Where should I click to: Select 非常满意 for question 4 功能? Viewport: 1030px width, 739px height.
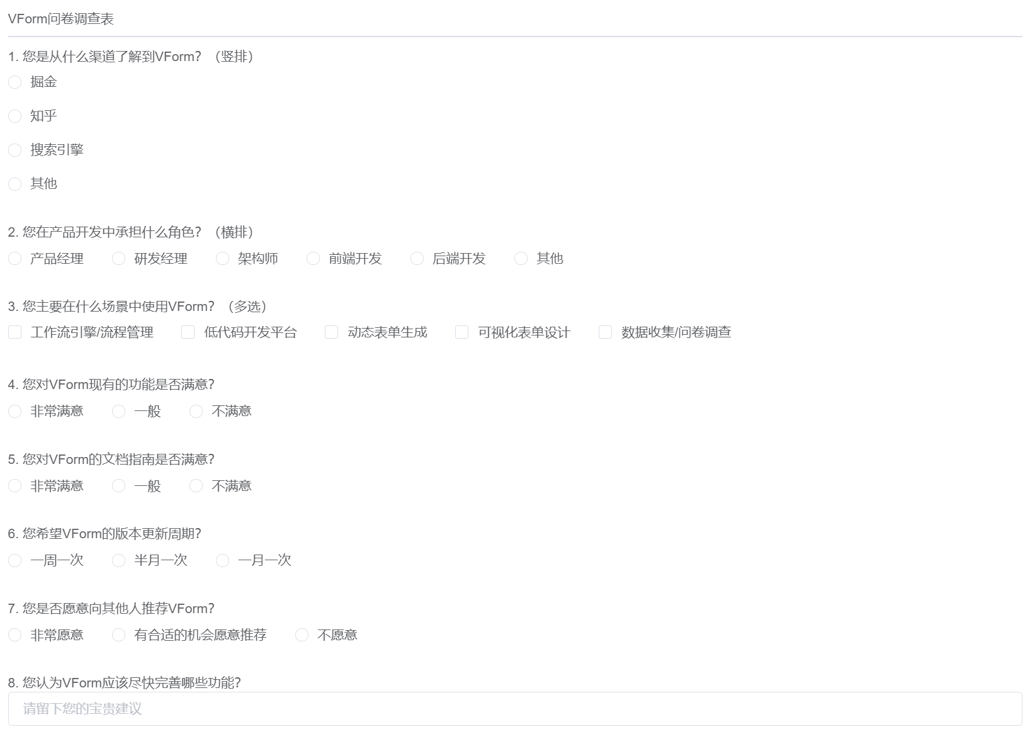click(x=15, y=412)
